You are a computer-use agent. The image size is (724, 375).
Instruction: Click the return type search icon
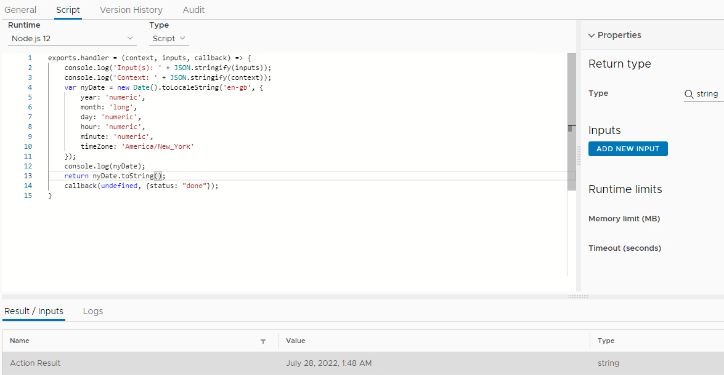click(x=689, y=94)
